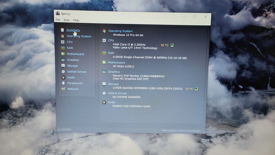Click the Network icon in sidebar
The height and width of the screenshot is (155, 275).
click(x=63, y=89)
